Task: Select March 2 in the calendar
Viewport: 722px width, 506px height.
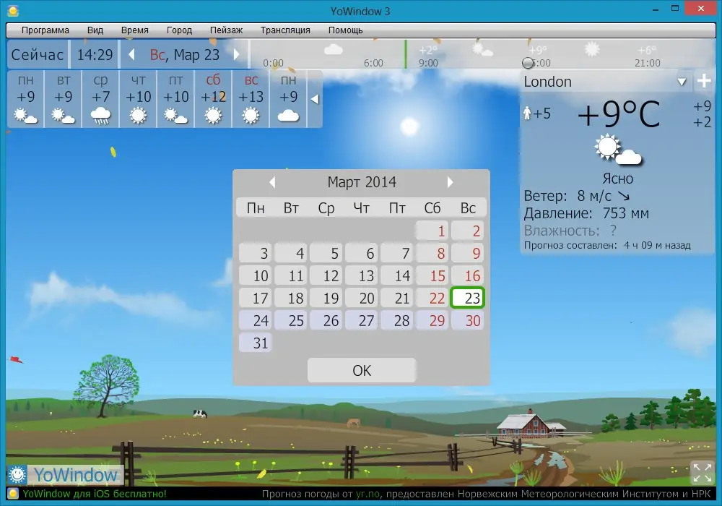Action: [467, 231]
